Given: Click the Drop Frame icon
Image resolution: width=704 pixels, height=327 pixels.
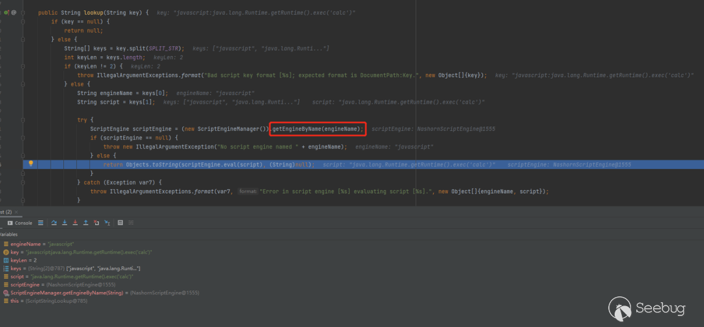Looking at the screenshot, I should click(96, 223).
